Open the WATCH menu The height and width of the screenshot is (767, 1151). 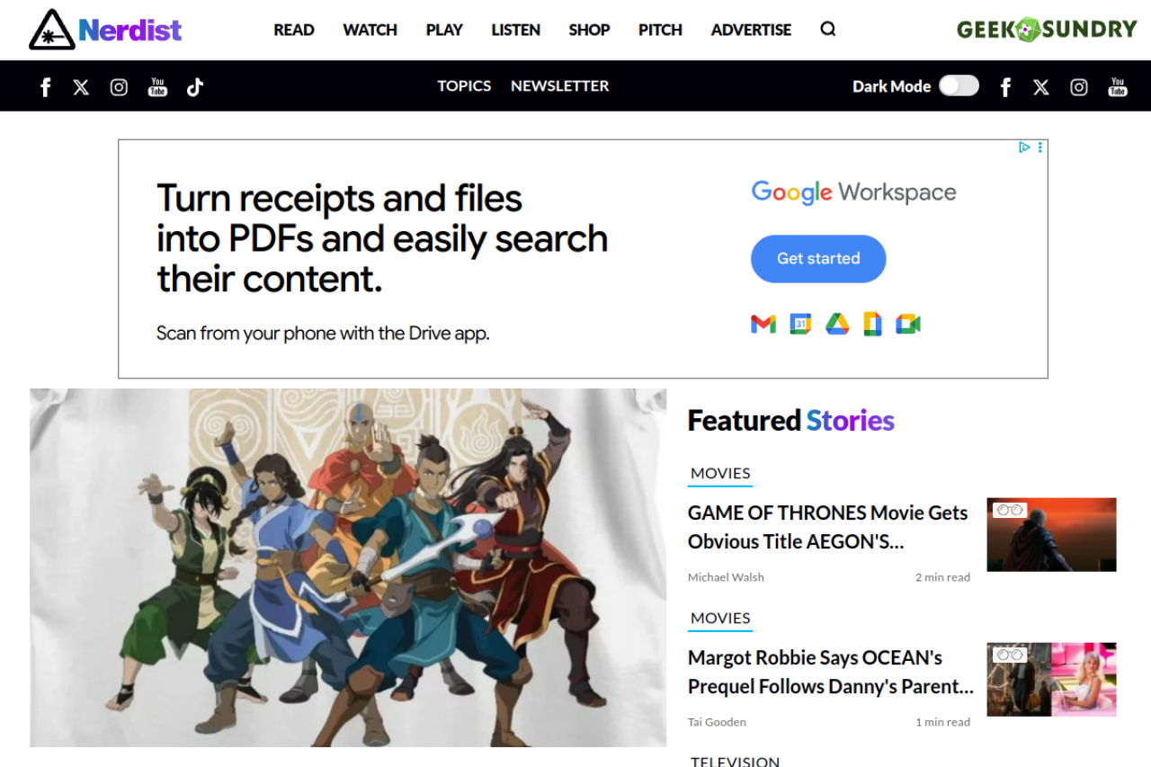[370, 30]
